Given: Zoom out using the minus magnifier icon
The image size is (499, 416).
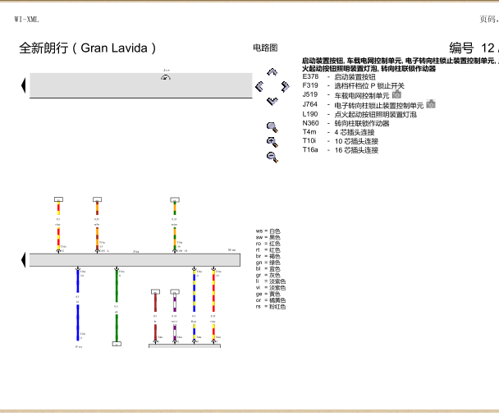Looking at the screenshot, I should [x=272, y=157].
